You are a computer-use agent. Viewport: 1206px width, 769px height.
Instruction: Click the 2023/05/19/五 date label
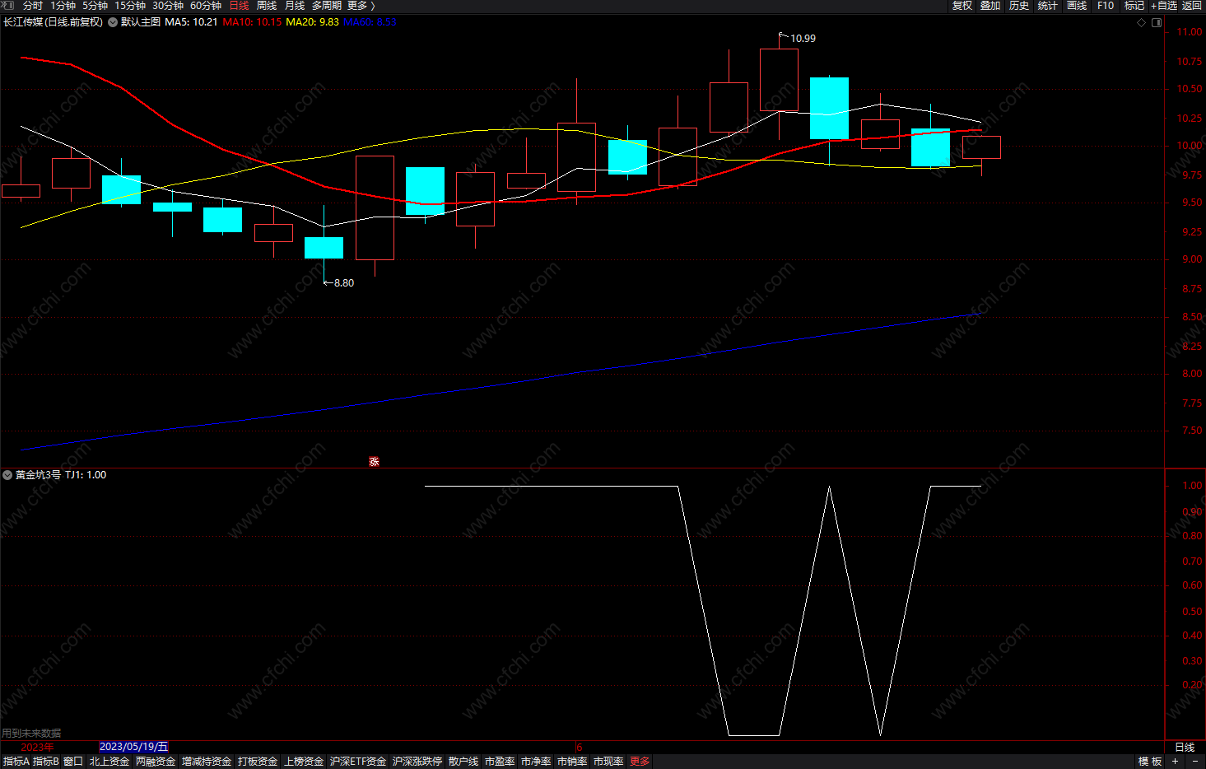pos(133,747)
